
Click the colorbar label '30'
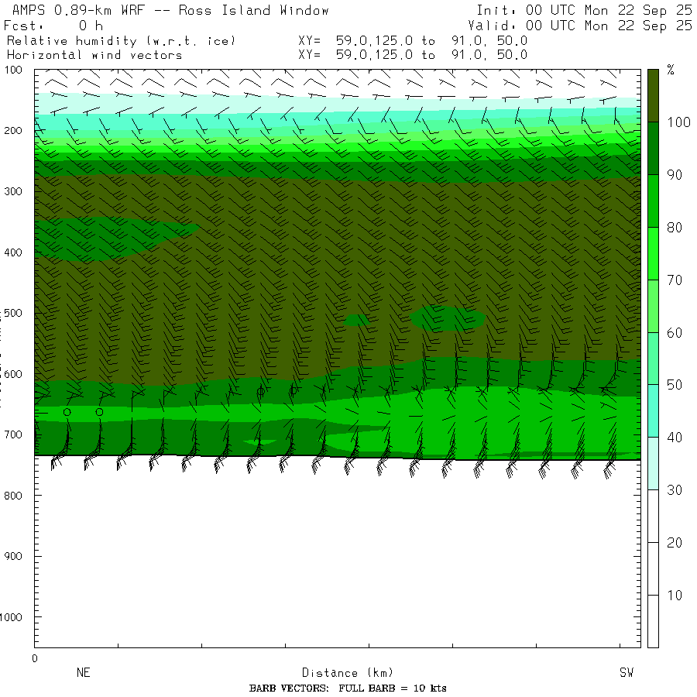coord(675,489)
